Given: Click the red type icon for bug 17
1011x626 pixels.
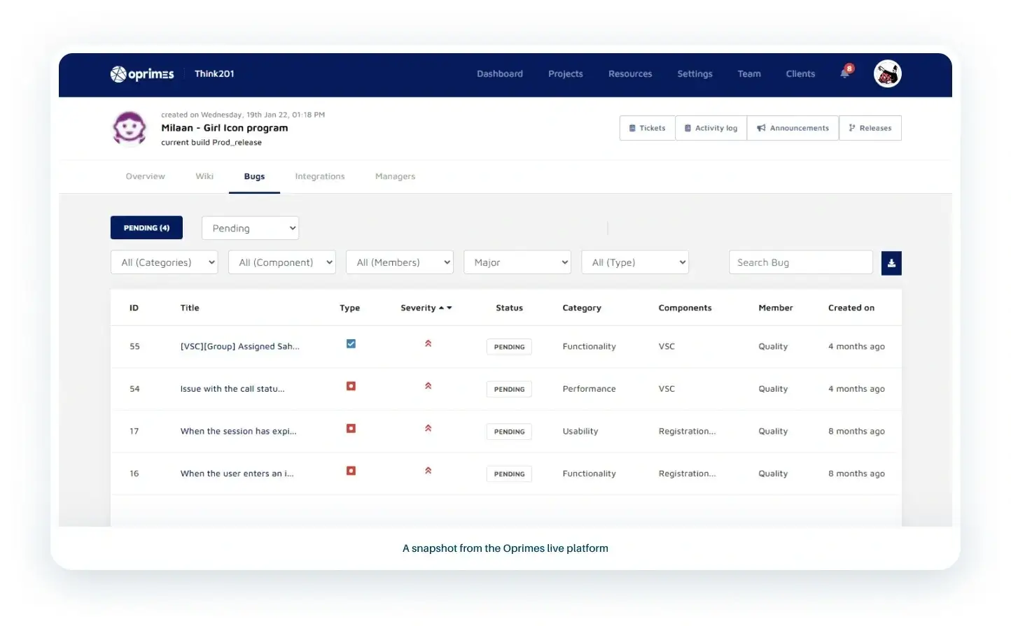Looking at the screenshot, I should (351, 429).
